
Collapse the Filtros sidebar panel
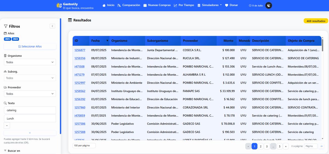[x=52, y=26]
